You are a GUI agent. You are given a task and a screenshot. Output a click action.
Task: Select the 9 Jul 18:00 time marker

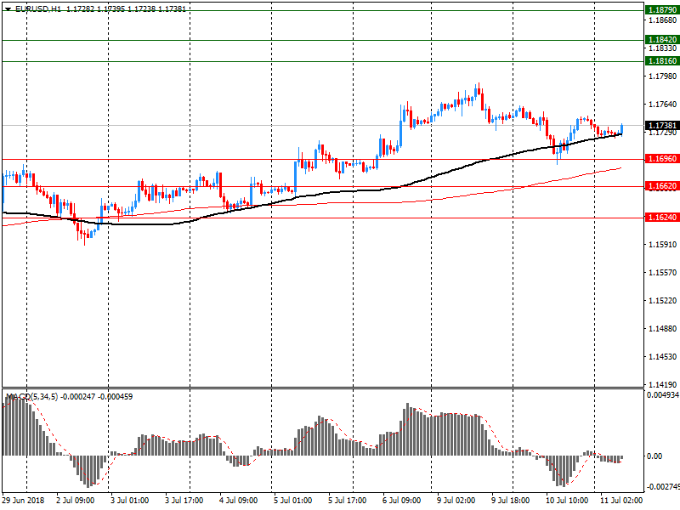[512, 501]
